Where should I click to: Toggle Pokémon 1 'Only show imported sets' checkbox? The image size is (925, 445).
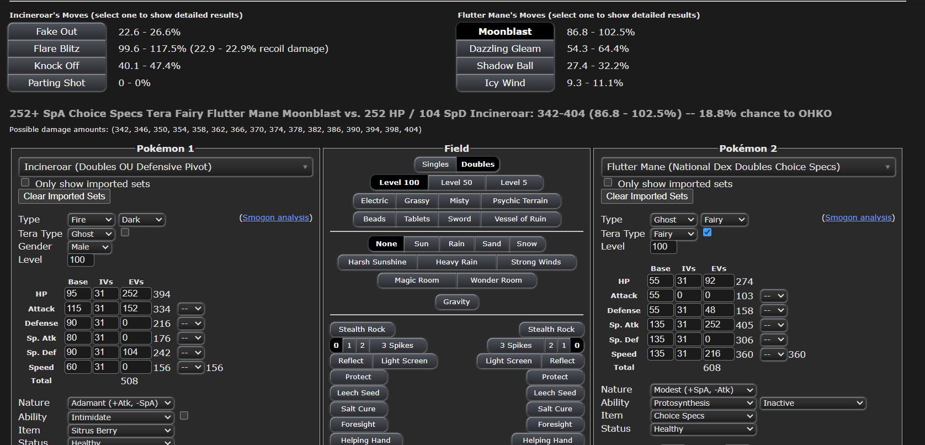[x=25, y=182]
